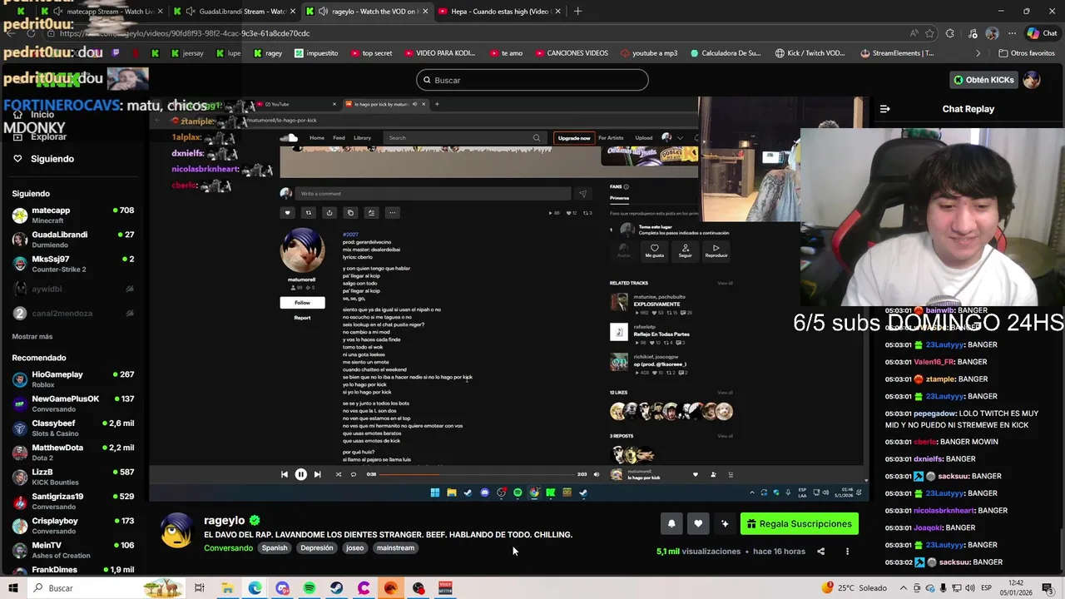Toggle the heart follow button for rageylo
The width and height of the screenshot is (1065, 599).
click(698, 523)
